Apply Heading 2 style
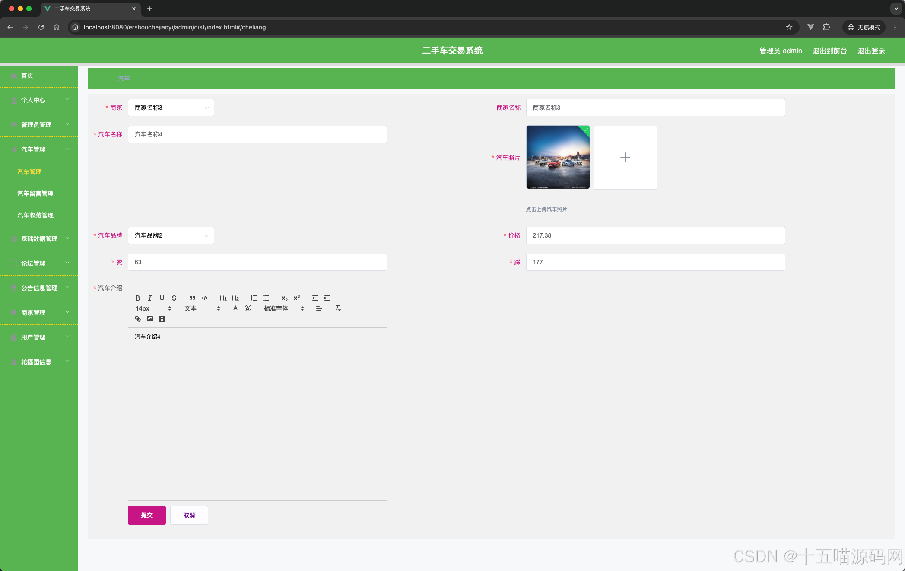The height and width of the screenshot is (571, 905). 235,298
